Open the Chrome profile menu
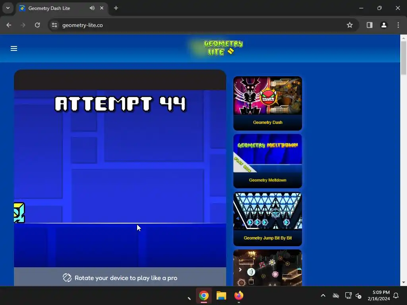The height and width of the screenshot is (305, 407). (x=384, y=25)
